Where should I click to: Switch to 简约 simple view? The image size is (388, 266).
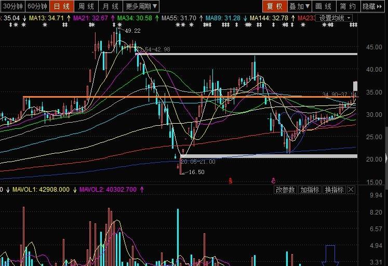(x=348, y=6)
